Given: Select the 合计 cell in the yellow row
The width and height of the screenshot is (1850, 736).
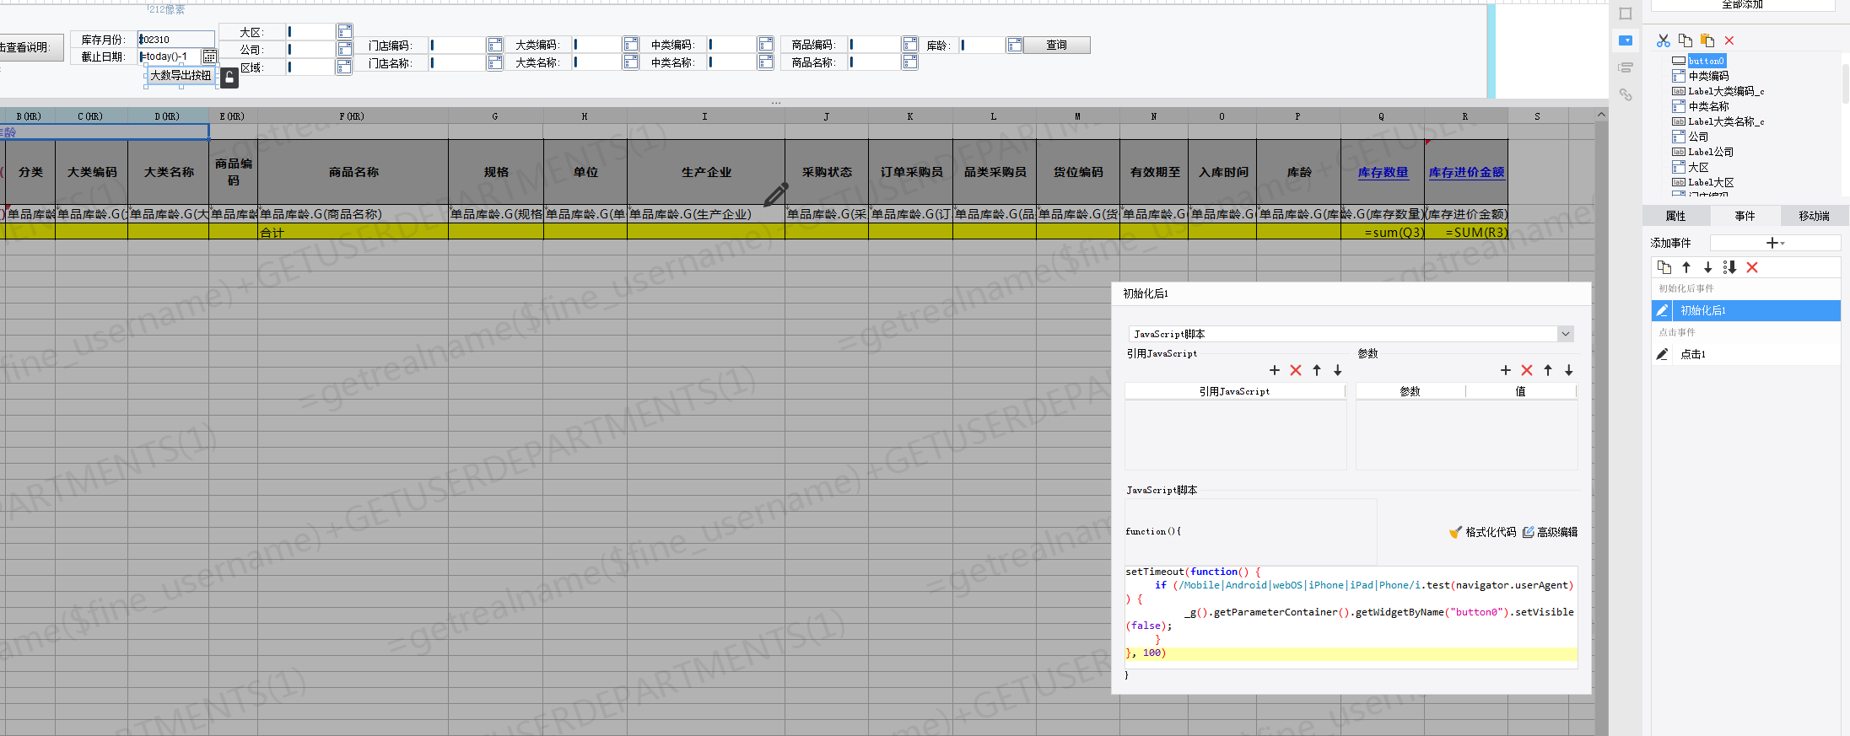Looking at the screenshot, I should point(353,233).
